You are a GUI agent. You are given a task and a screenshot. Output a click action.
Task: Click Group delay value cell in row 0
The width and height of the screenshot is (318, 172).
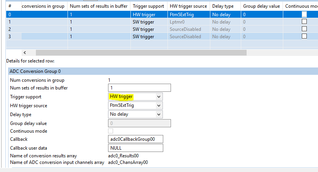(x=262, y=15)
